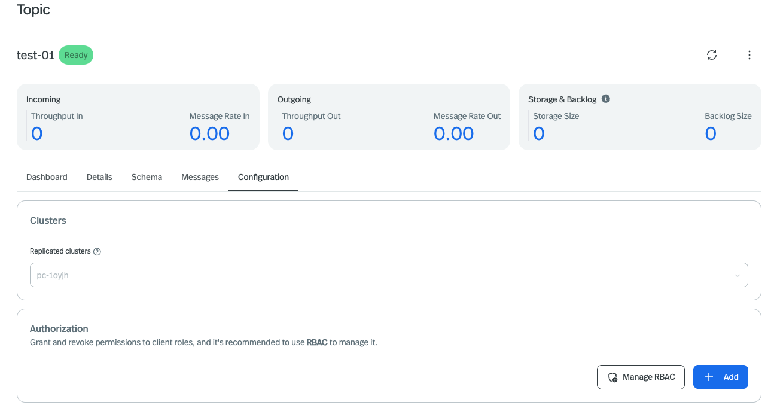Click the Throughput In value

coord(36,133)
